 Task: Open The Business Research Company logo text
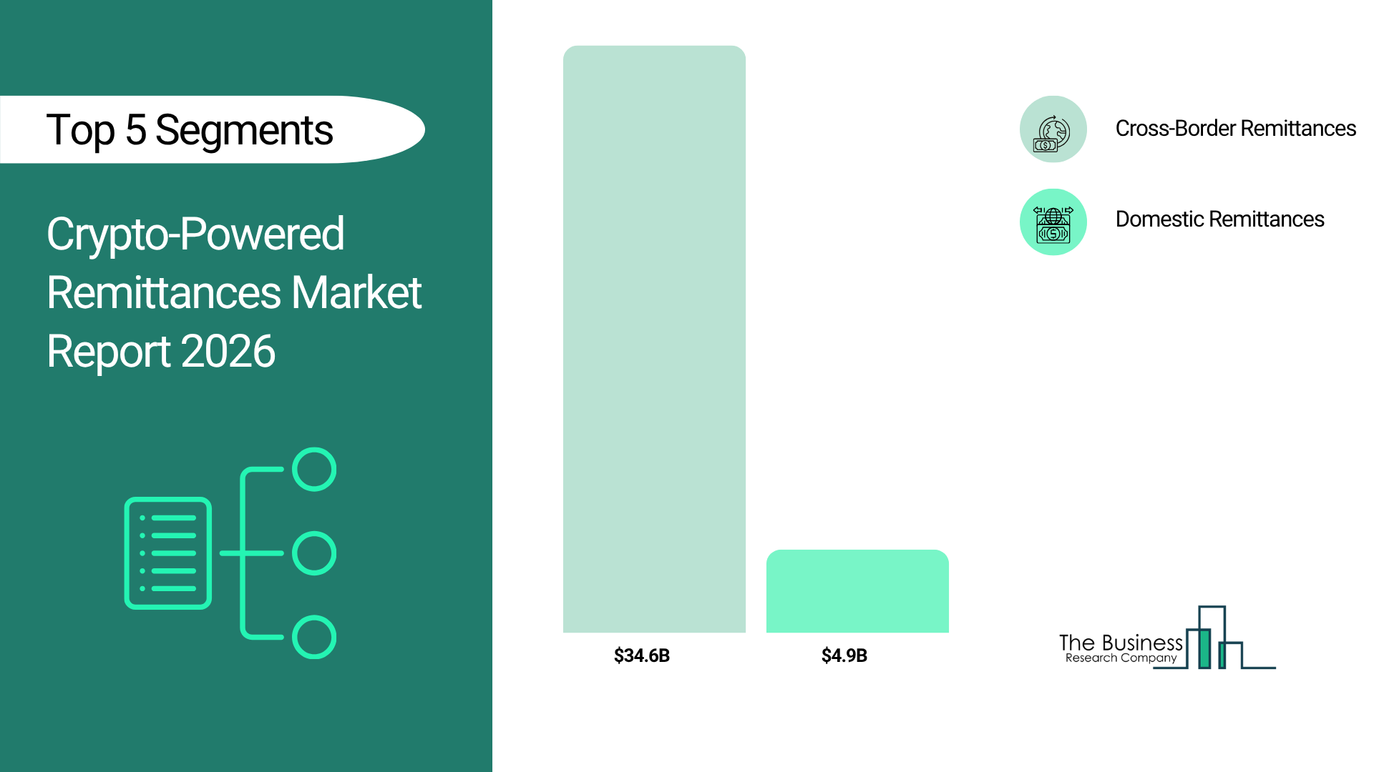coord(1121,643)
